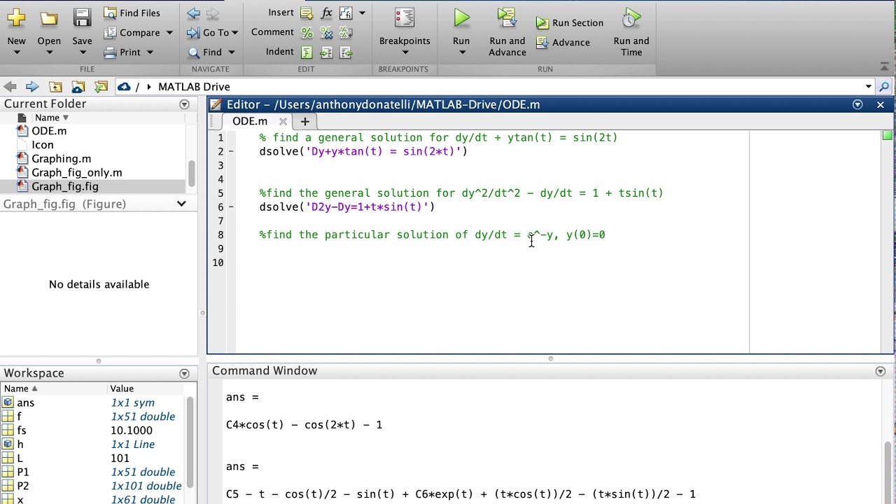Open address bar path history dropdown
Screen dimensions: 896x504
(x=869, y=87)
